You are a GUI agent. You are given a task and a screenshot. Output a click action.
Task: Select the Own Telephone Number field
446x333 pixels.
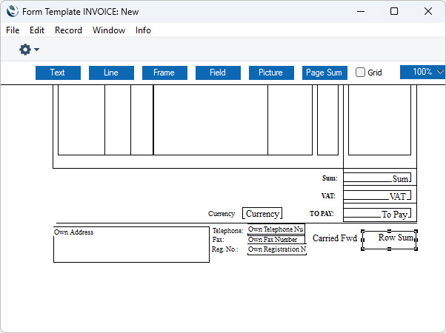276,229
